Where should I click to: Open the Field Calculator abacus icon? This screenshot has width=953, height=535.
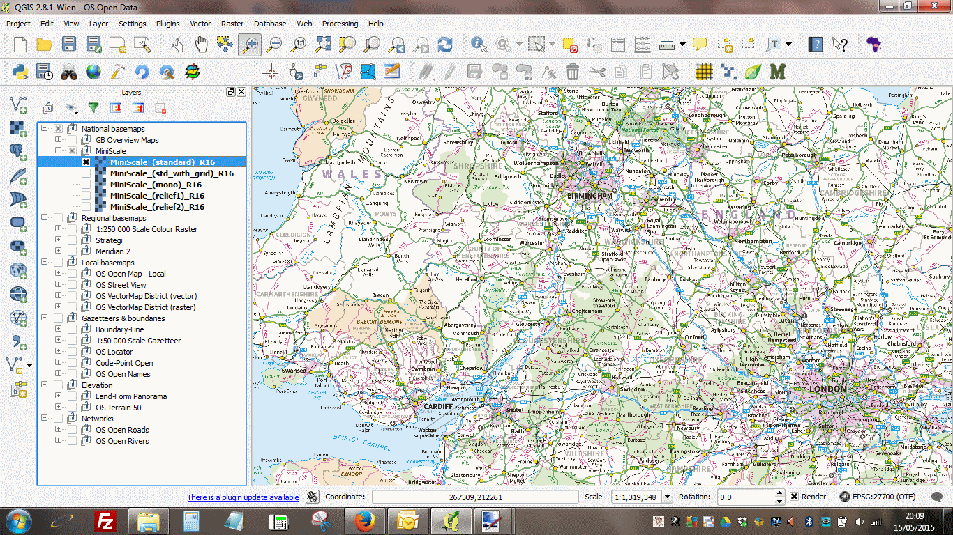click(x=643, y=45)
